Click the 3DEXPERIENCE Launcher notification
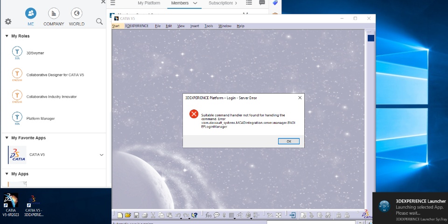The width and height of the screenshot is (448, 224). click(x=411, y=208)
